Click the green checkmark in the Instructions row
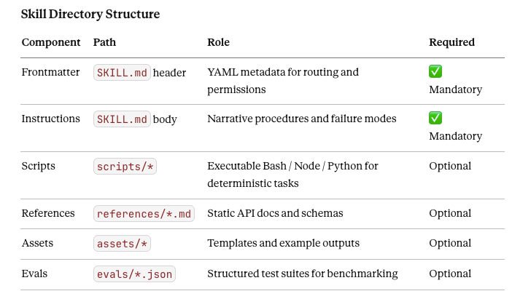The height and width of the screenshot is (307, 531). tap(435, 118)
